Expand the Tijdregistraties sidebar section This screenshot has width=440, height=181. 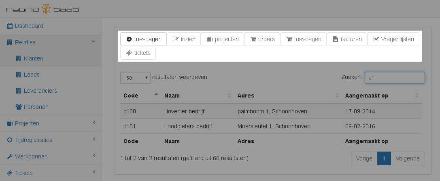coord(94,139)
